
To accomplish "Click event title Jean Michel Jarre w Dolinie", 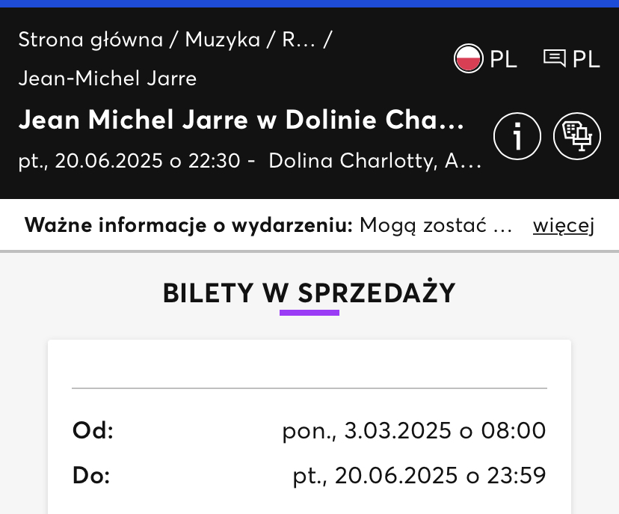I will 241,119.
